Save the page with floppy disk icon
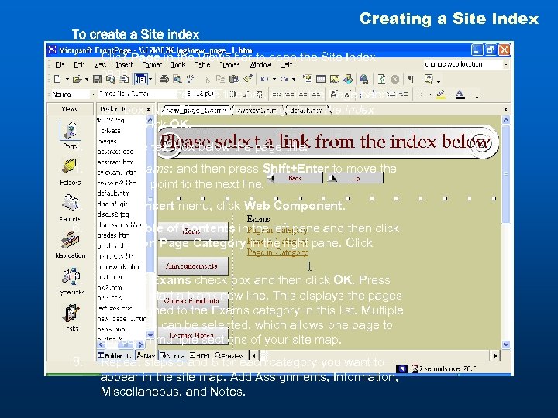558x418 pixels. [x=97, y=79]
